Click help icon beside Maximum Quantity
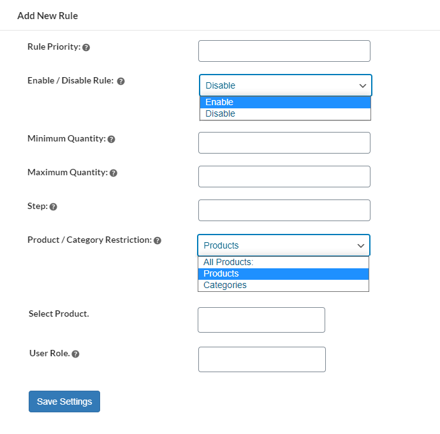 tap(114, 173)
